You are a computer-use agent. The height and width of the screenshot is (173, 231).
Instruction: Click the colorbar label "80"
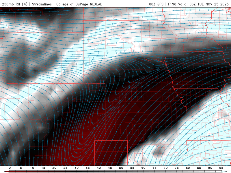pos(188,168)
